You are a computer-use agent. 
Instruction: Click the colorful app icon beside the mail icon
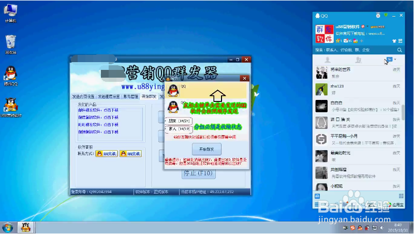[x=356, y=41]
